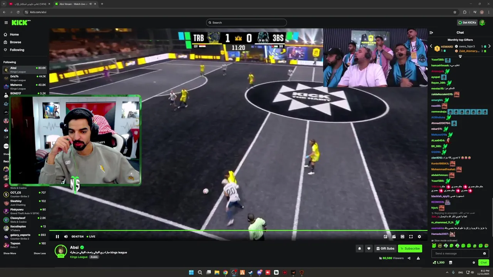Open Maherco channel in Following list
The height and width of the screenshot is (277, 493).
point(25,87)
